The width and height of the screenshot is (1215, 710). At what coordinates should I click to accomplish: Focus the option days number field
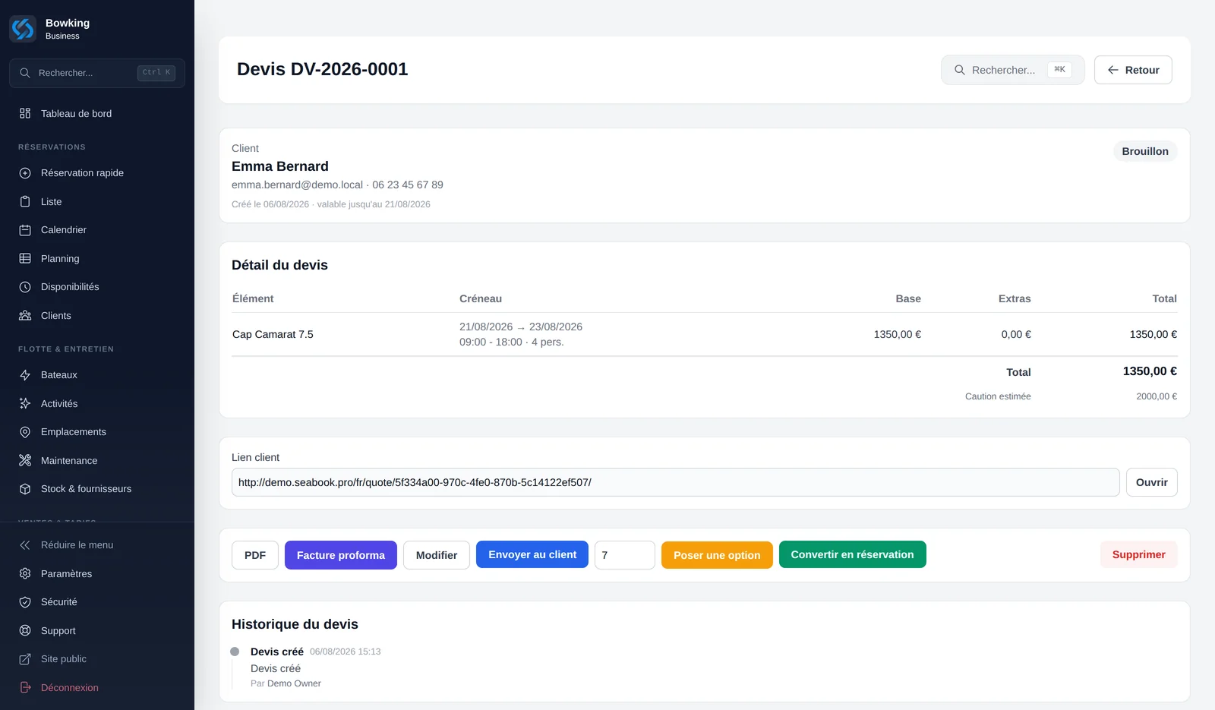(x=624, y=555)
